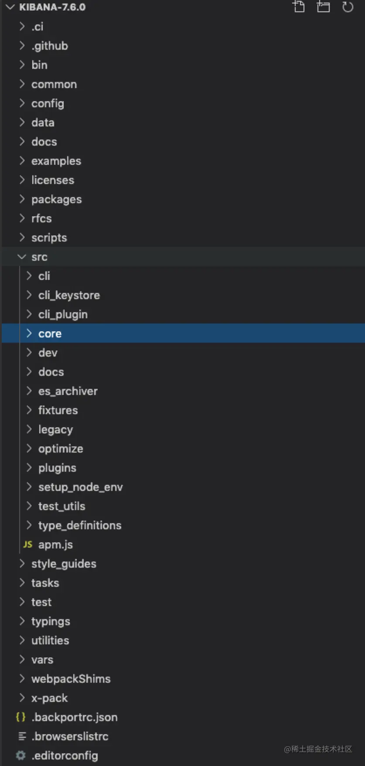Screen dimensions: 365x766
Task: Collapse the src folder chevron
Action: click(x=22, y=257)
